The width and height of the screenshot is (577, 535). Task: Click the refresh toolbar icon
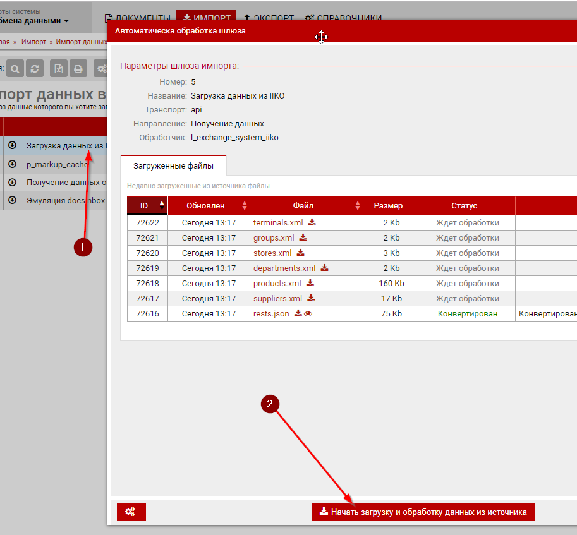click(35, 69)
